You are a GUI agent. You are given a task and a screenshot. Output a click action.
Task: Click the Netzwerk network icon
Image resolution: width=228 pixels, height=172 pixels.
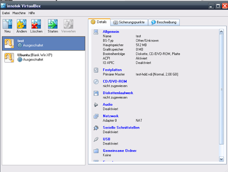pyautogui.click(x=96, y=116)
